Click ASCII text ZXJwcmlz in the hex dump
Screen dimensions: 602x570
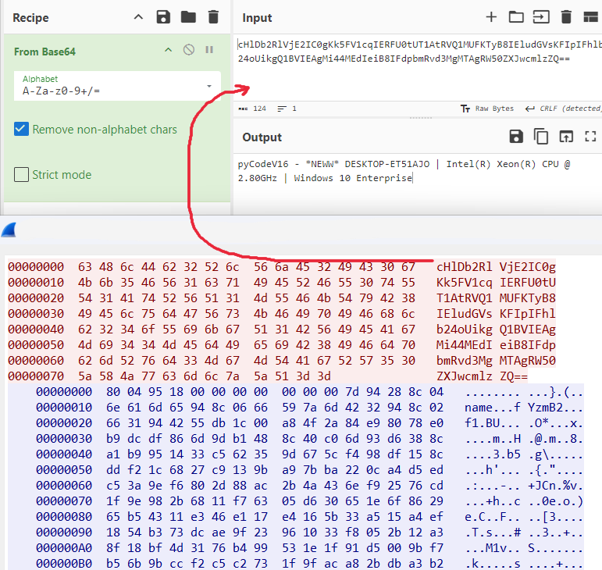464,376
